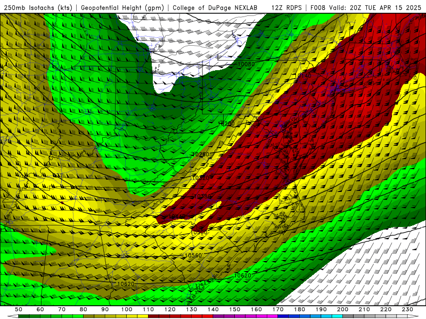This screenshot has width=426, height=319.
Task: Click the 10560 height contour label
Action: tap(193, 256)
